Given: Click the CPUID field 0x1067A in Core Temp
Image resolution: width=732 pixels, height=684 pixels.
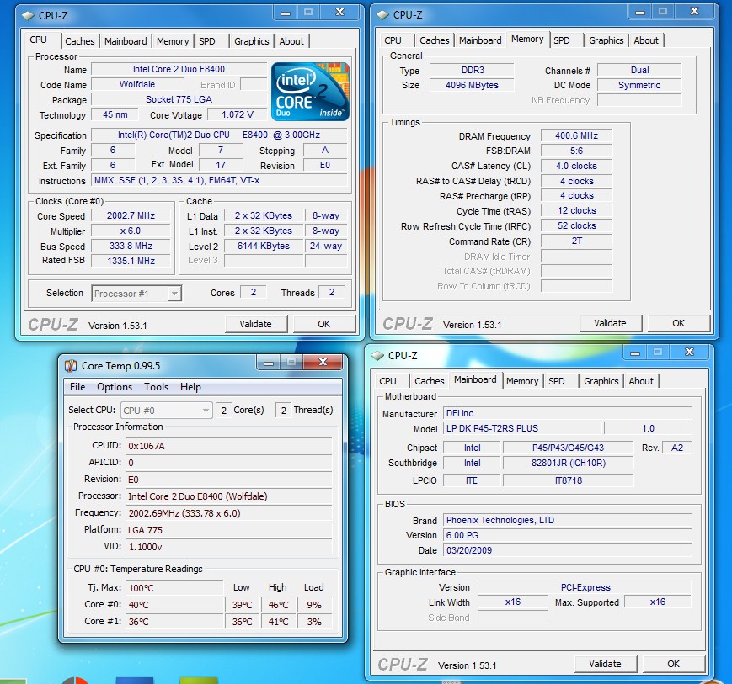Looking at the screenshot, I should [229, 446].
